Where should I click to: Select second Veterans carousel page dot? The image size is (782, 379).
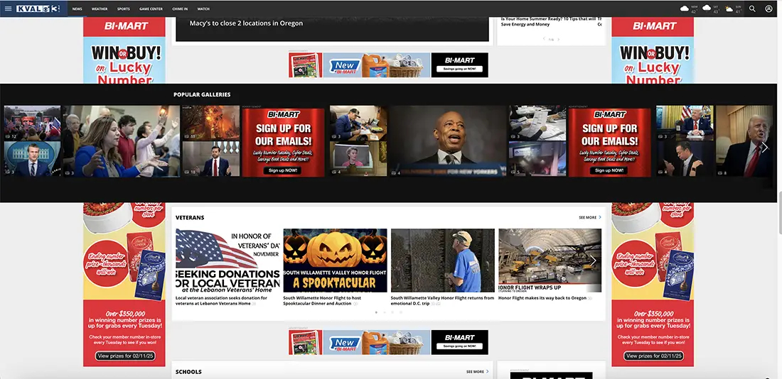click(385, 312)
